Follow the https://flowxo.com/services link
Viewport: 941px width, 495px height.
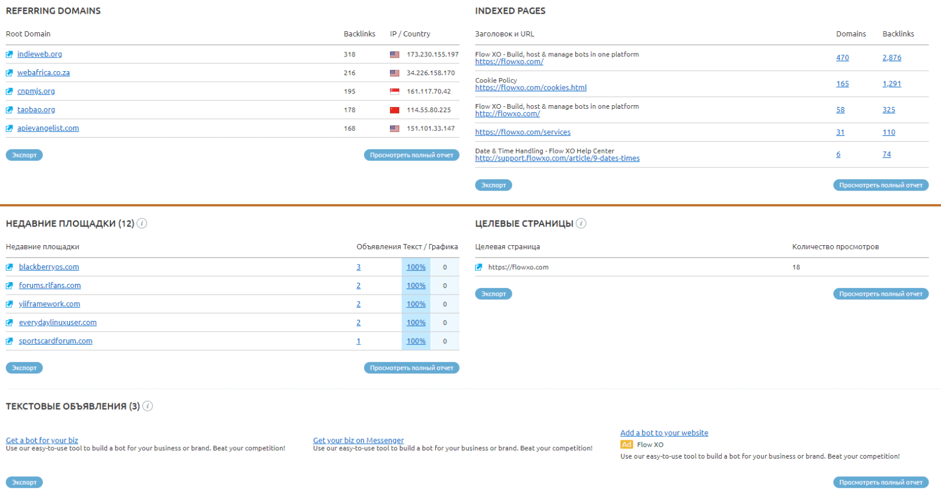tap(523, 132)
